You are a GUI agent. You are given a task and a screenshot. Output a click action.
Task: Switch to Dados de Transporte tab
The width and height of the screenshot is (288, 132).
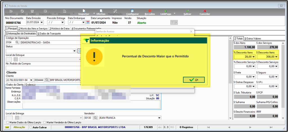point(49,33)
